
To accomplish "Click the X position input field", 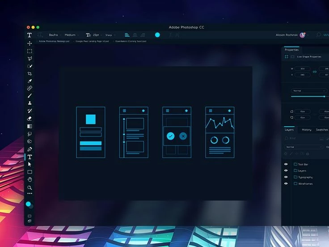I will point(302,75).
